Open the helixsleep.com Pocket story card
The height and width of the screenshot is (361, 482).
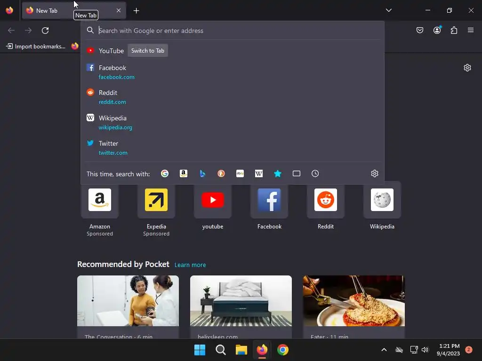(241, 307)
